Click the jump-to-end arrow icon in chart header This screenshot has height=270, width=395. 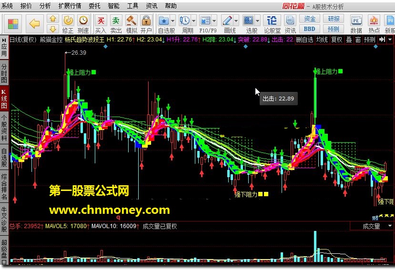382,40
